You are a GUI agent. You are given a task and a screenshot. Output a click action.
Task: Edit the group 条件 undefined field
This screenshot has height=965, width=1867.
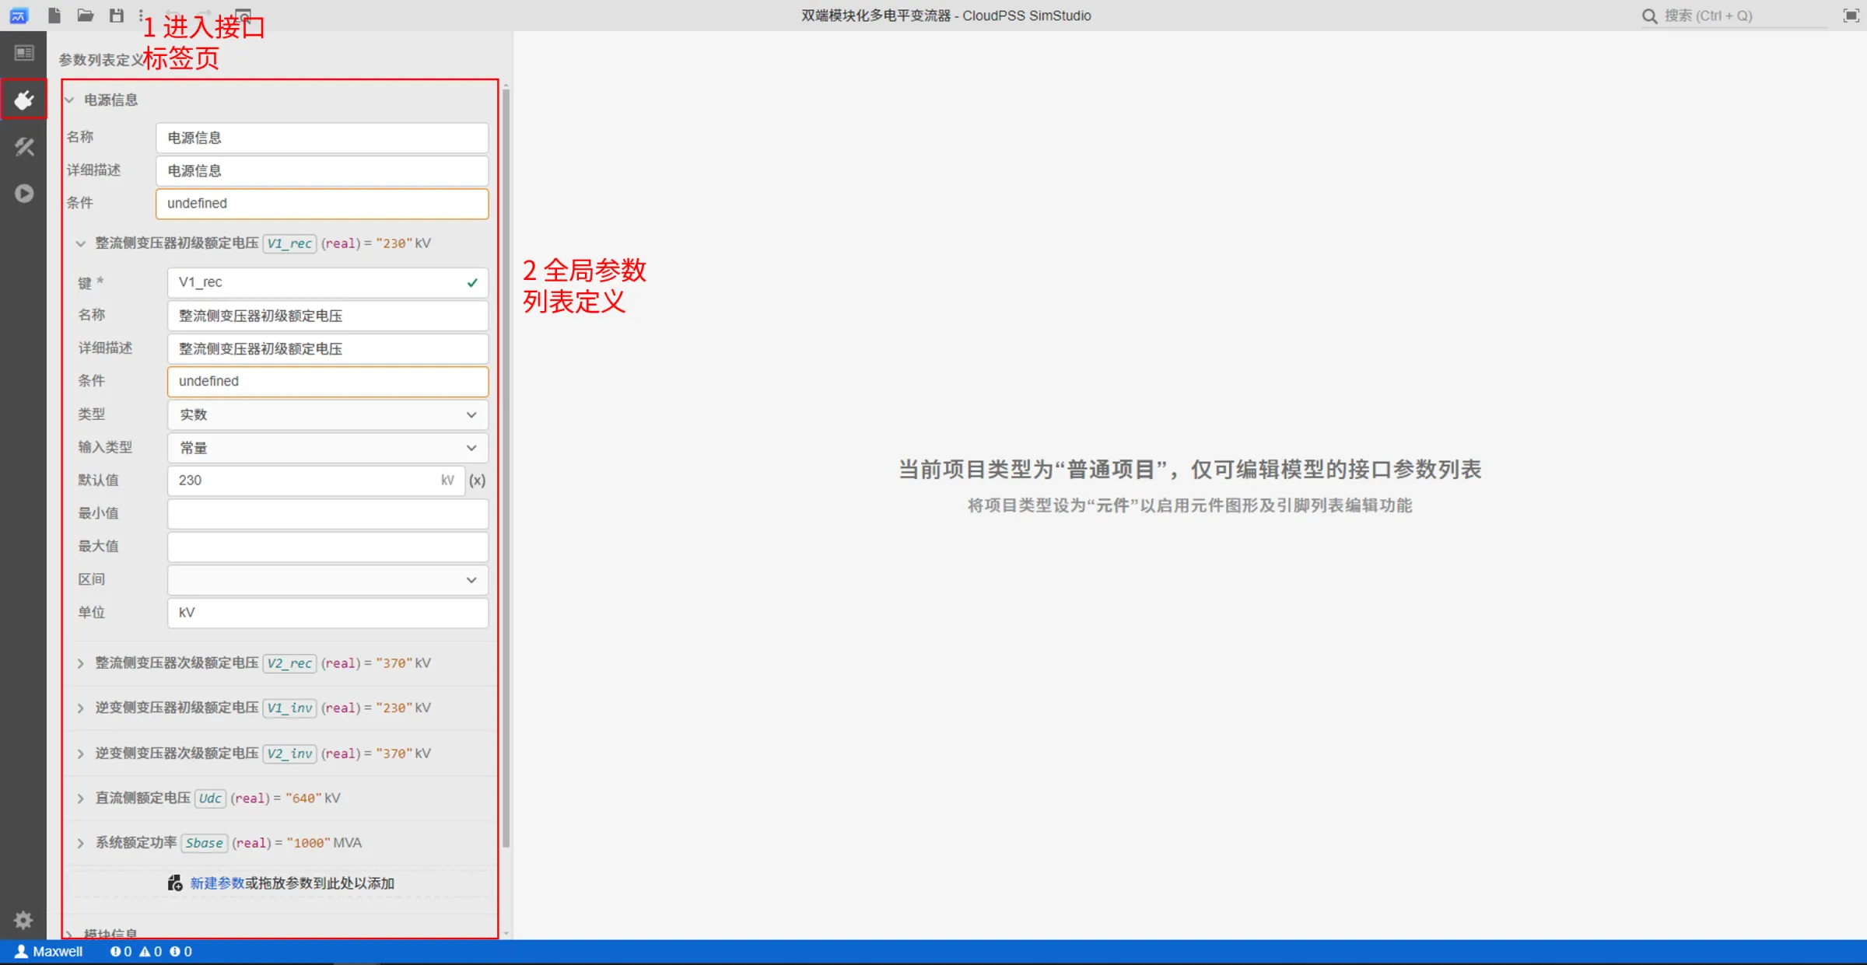(x=322, y=204)
